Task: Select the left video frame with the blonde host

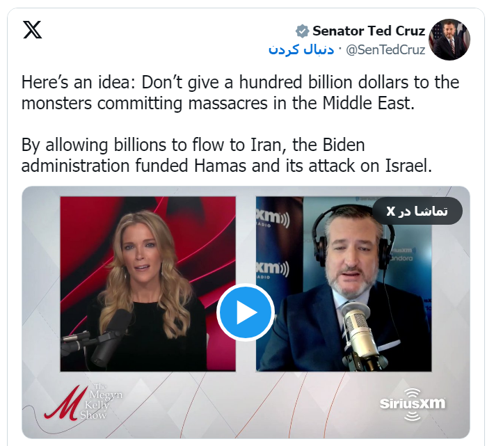Action: tap(148, 284)
